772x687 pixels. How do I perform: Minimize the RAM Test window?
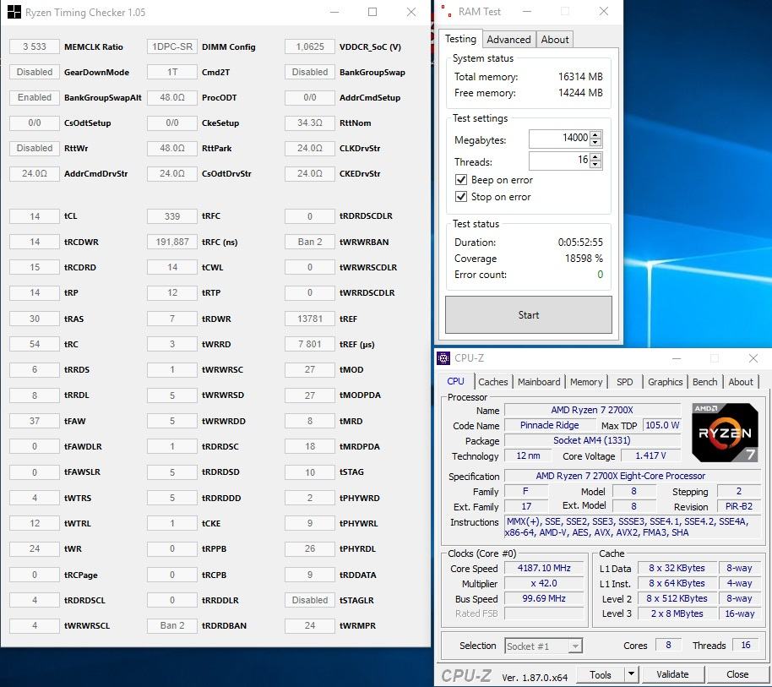[x=527, y=11]
